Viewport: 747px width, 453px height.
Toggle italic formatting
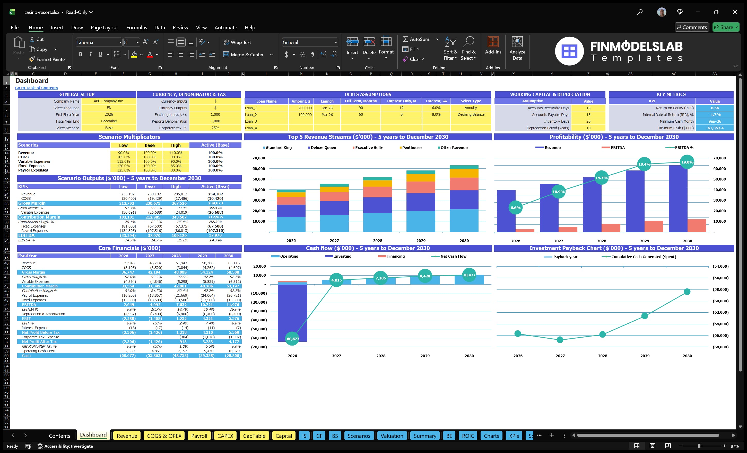tap(90, 54)
